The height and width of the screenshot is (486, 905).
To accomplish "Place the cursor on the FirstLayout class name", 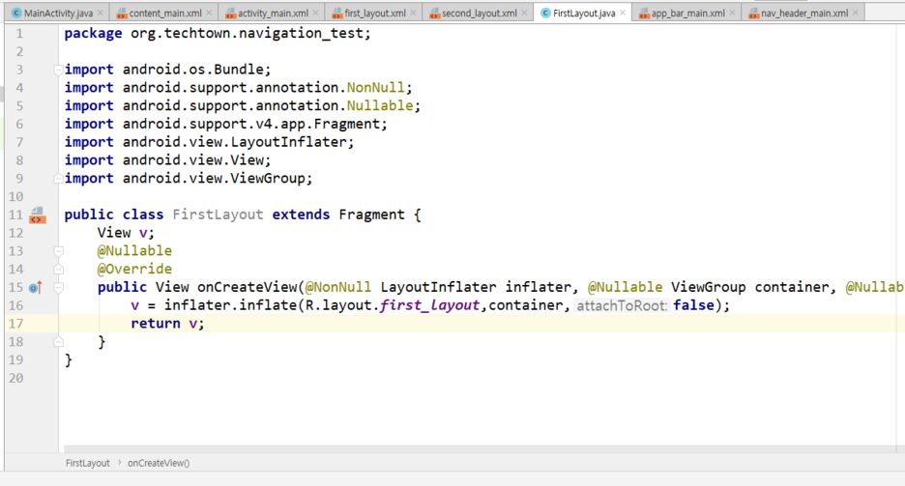I will [218, 214].
